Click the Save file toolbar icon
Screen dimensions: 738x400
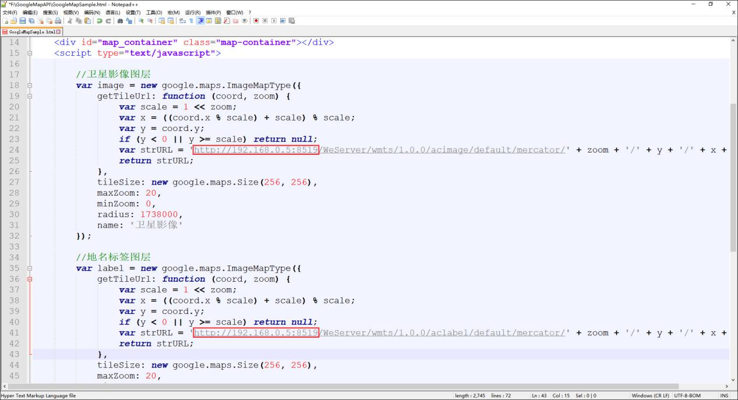pyautogui.click(x=22, y=21)
